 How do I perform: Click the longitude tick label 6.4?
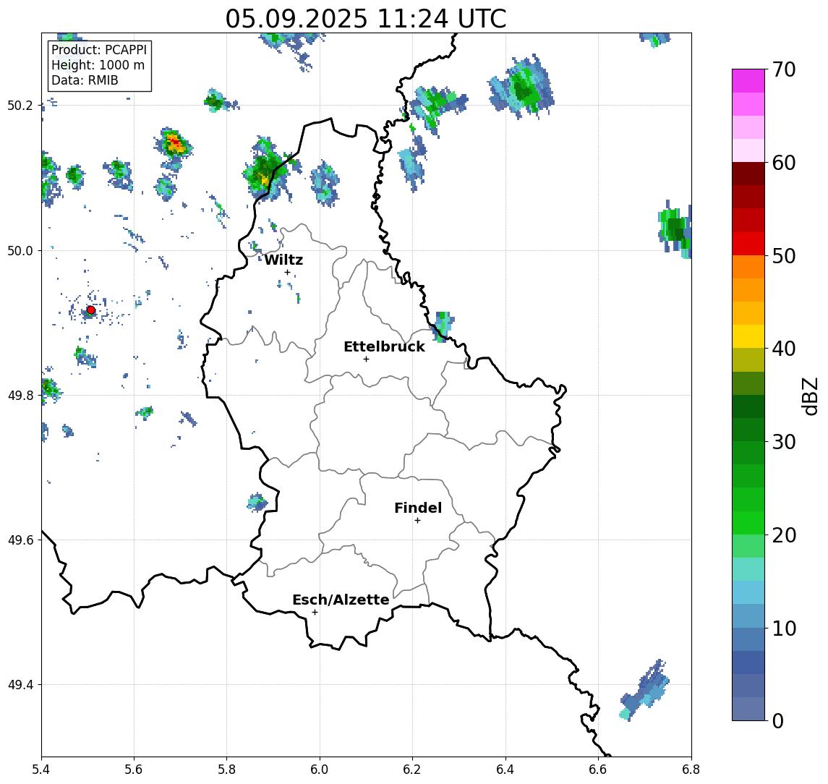click(x=505, y=770)
